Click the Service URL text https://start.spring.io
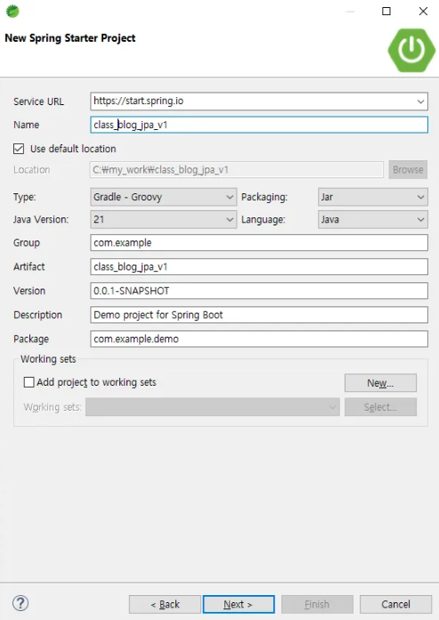439x620 pixels. 138,101
